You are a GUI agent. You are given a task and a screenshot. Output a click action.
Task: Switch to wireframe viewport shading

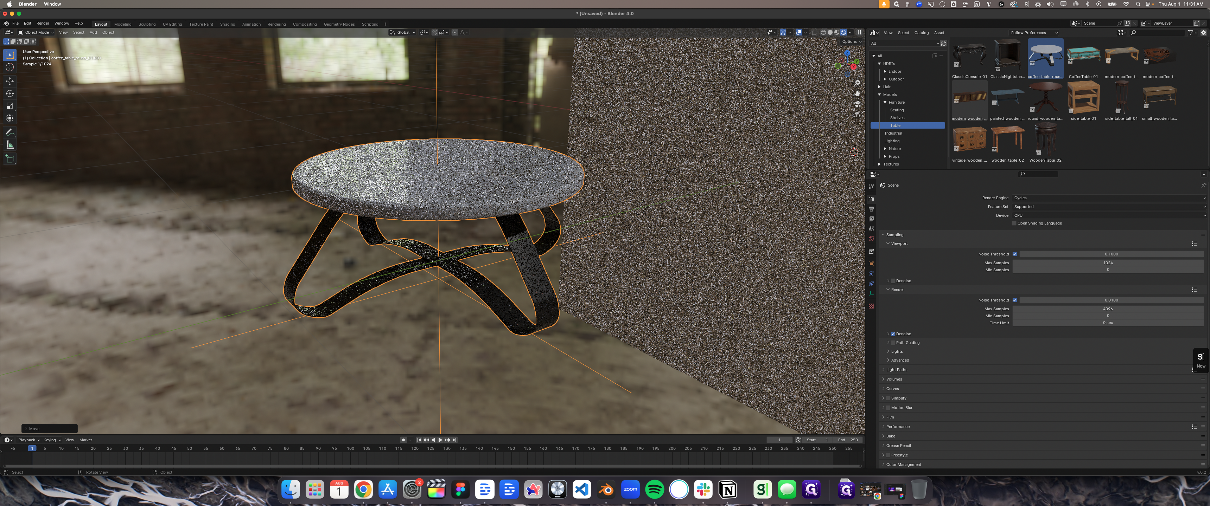[x=823, y=32]
